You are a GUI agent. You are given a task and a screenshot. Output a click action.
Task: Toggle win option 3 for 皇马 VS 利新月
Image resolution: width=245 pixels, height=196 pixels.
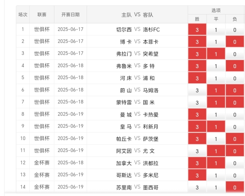click(x=197, y=126)
